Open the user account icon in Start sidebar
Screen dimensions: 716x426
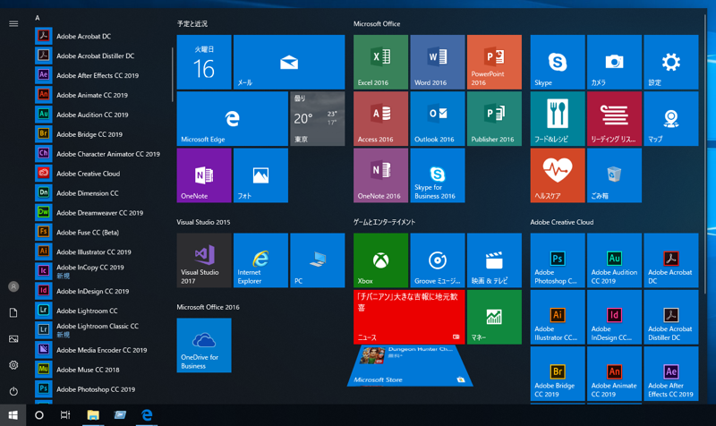coord(13,286)
